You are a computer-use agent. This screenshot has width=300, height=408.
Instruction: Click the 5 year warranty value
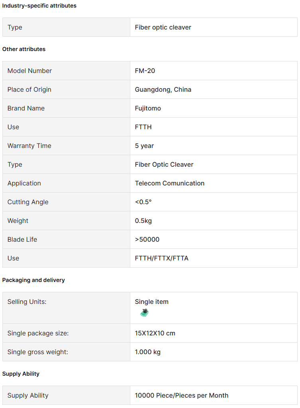tap(144, 146)
